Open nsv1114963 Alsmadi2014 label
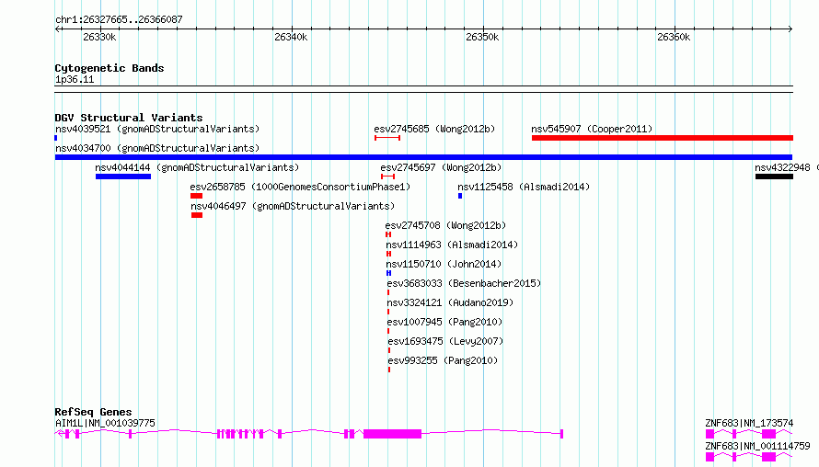Image resolution: width=819 pixels, height=467 pixels. pyautogui.click(x=452, y=245)
